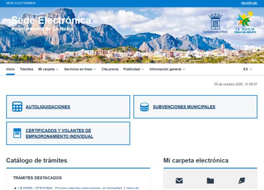
Task: Expand the Publicidad dropdown menu
Action: 133,69
